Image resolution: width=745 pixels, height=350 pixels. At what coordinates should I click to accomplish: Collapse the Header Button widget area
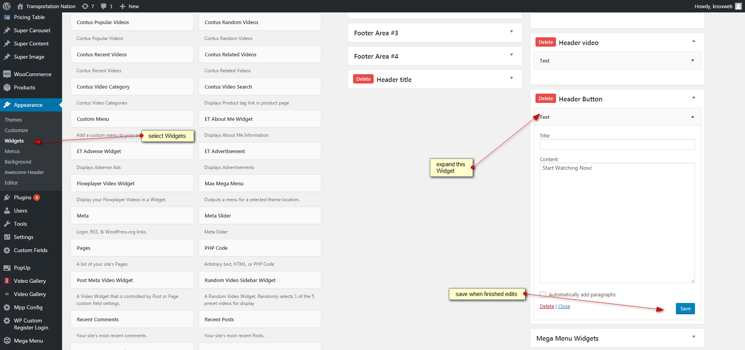click(693, 98)
